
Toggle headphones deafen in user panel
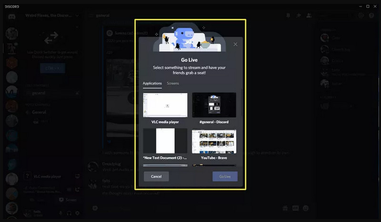click(69, 212)
